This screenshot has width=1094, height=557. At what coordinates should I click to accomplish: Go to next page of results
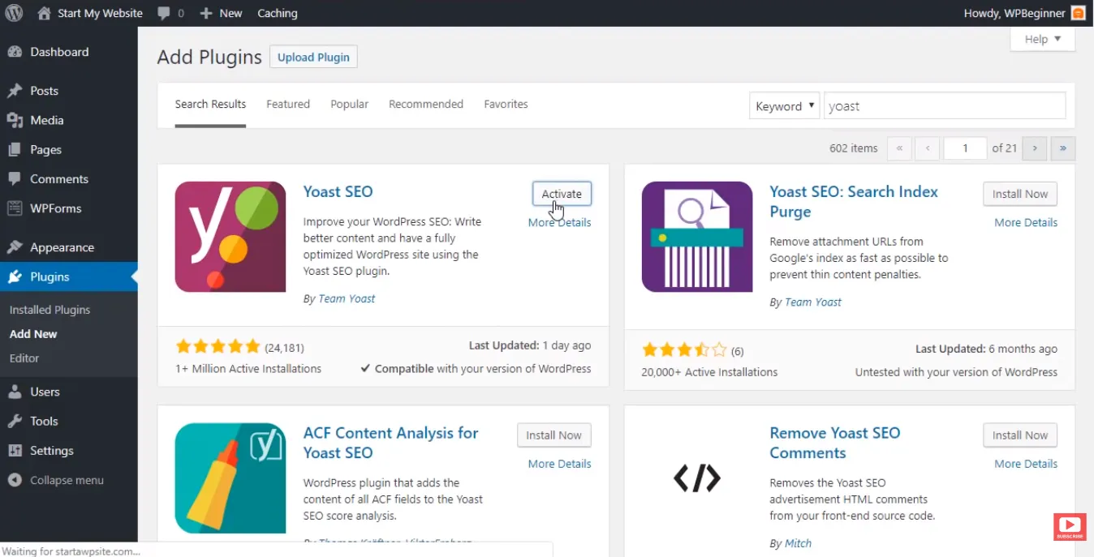click(x=1034, y=148)
